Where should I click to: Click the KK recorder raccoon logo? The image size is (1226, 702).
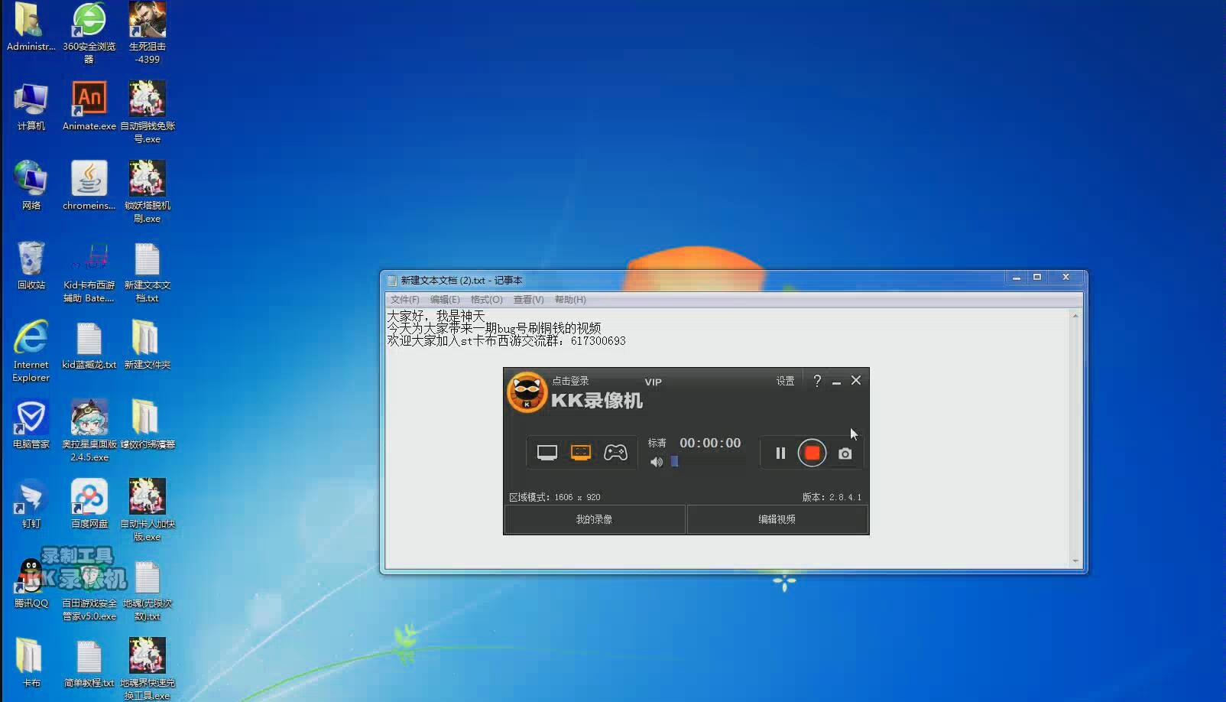click(527, 392)
